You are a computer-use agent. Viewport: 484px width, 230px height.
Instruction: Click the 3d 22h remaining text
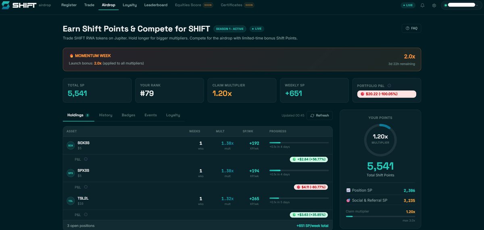click(x=402, y=64)
